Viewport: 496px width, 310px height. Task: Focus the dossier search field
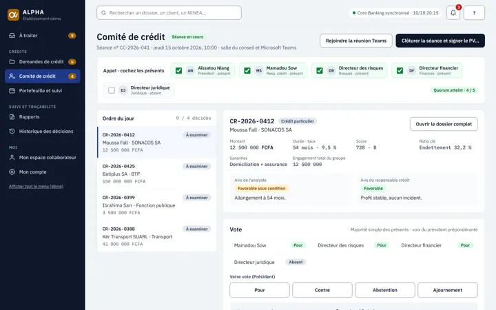pos(169,13)
